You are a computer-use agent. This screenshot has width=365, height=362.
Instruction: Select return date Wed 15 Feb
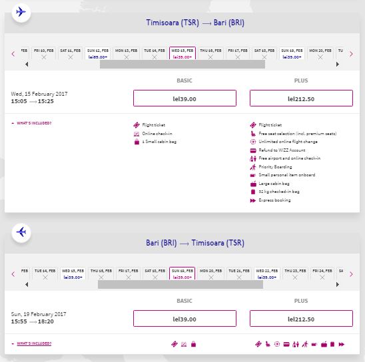(x=73, y=273)
